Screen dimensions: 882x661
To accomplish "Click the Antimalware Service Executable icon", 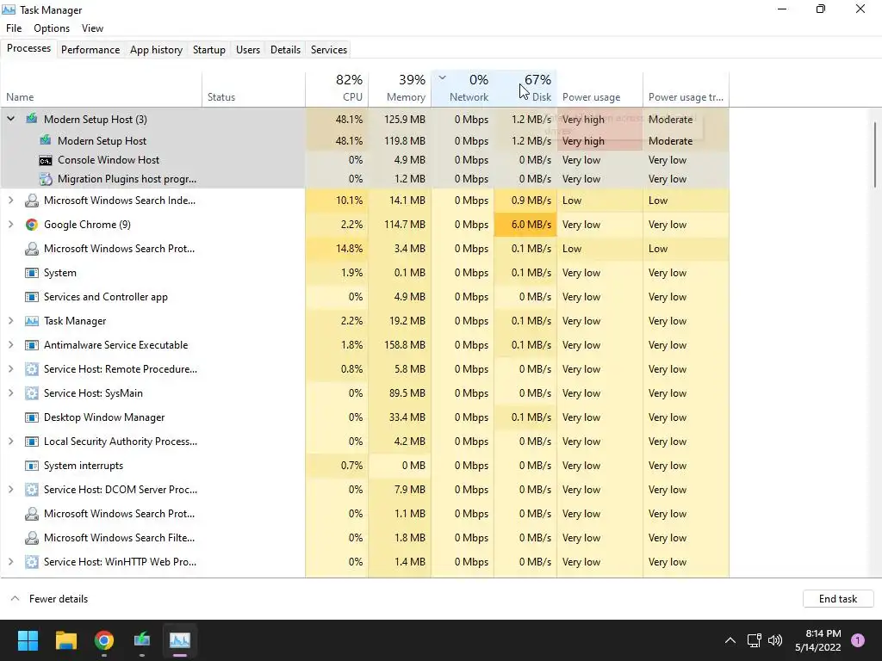I will click(x=32, y=345).
